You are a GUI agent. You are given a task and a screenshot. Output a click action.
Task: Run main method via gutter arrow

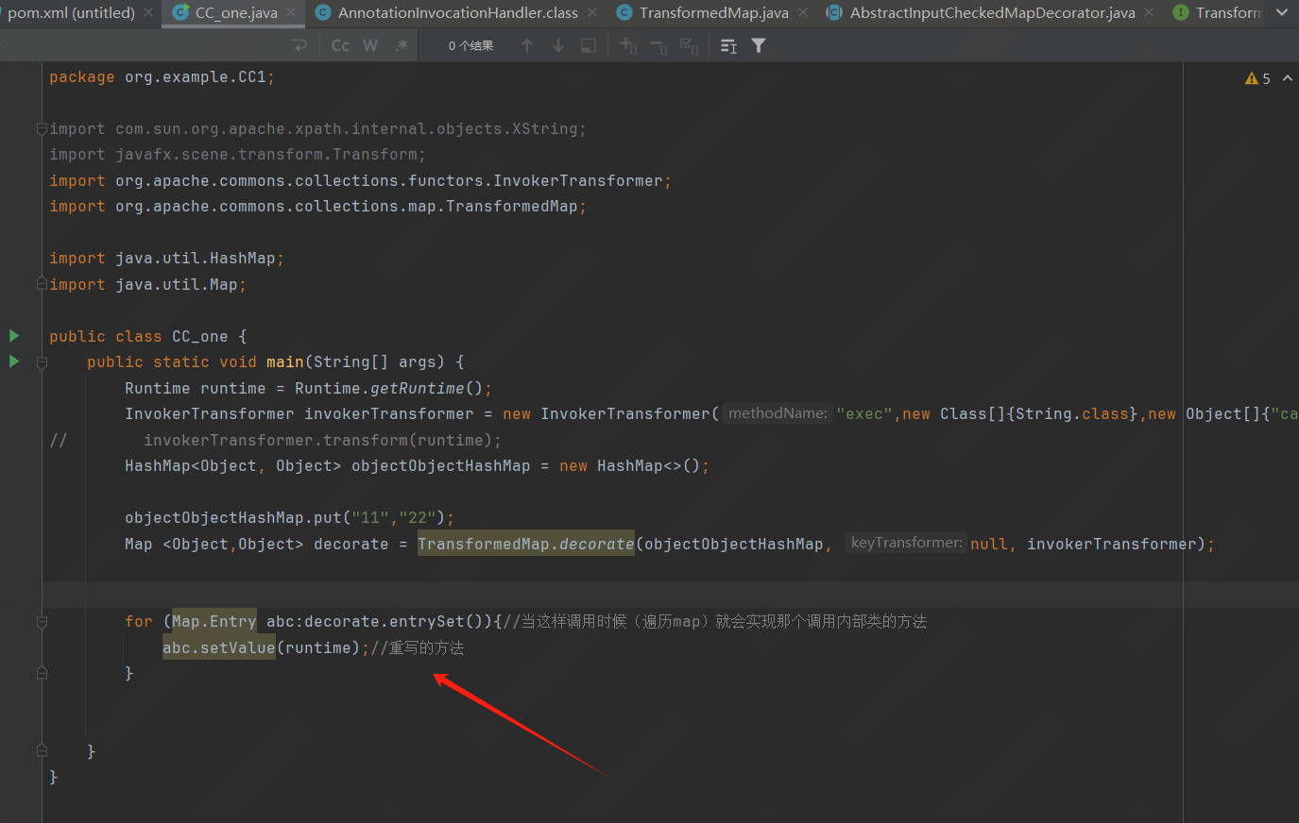pos(14,361)
